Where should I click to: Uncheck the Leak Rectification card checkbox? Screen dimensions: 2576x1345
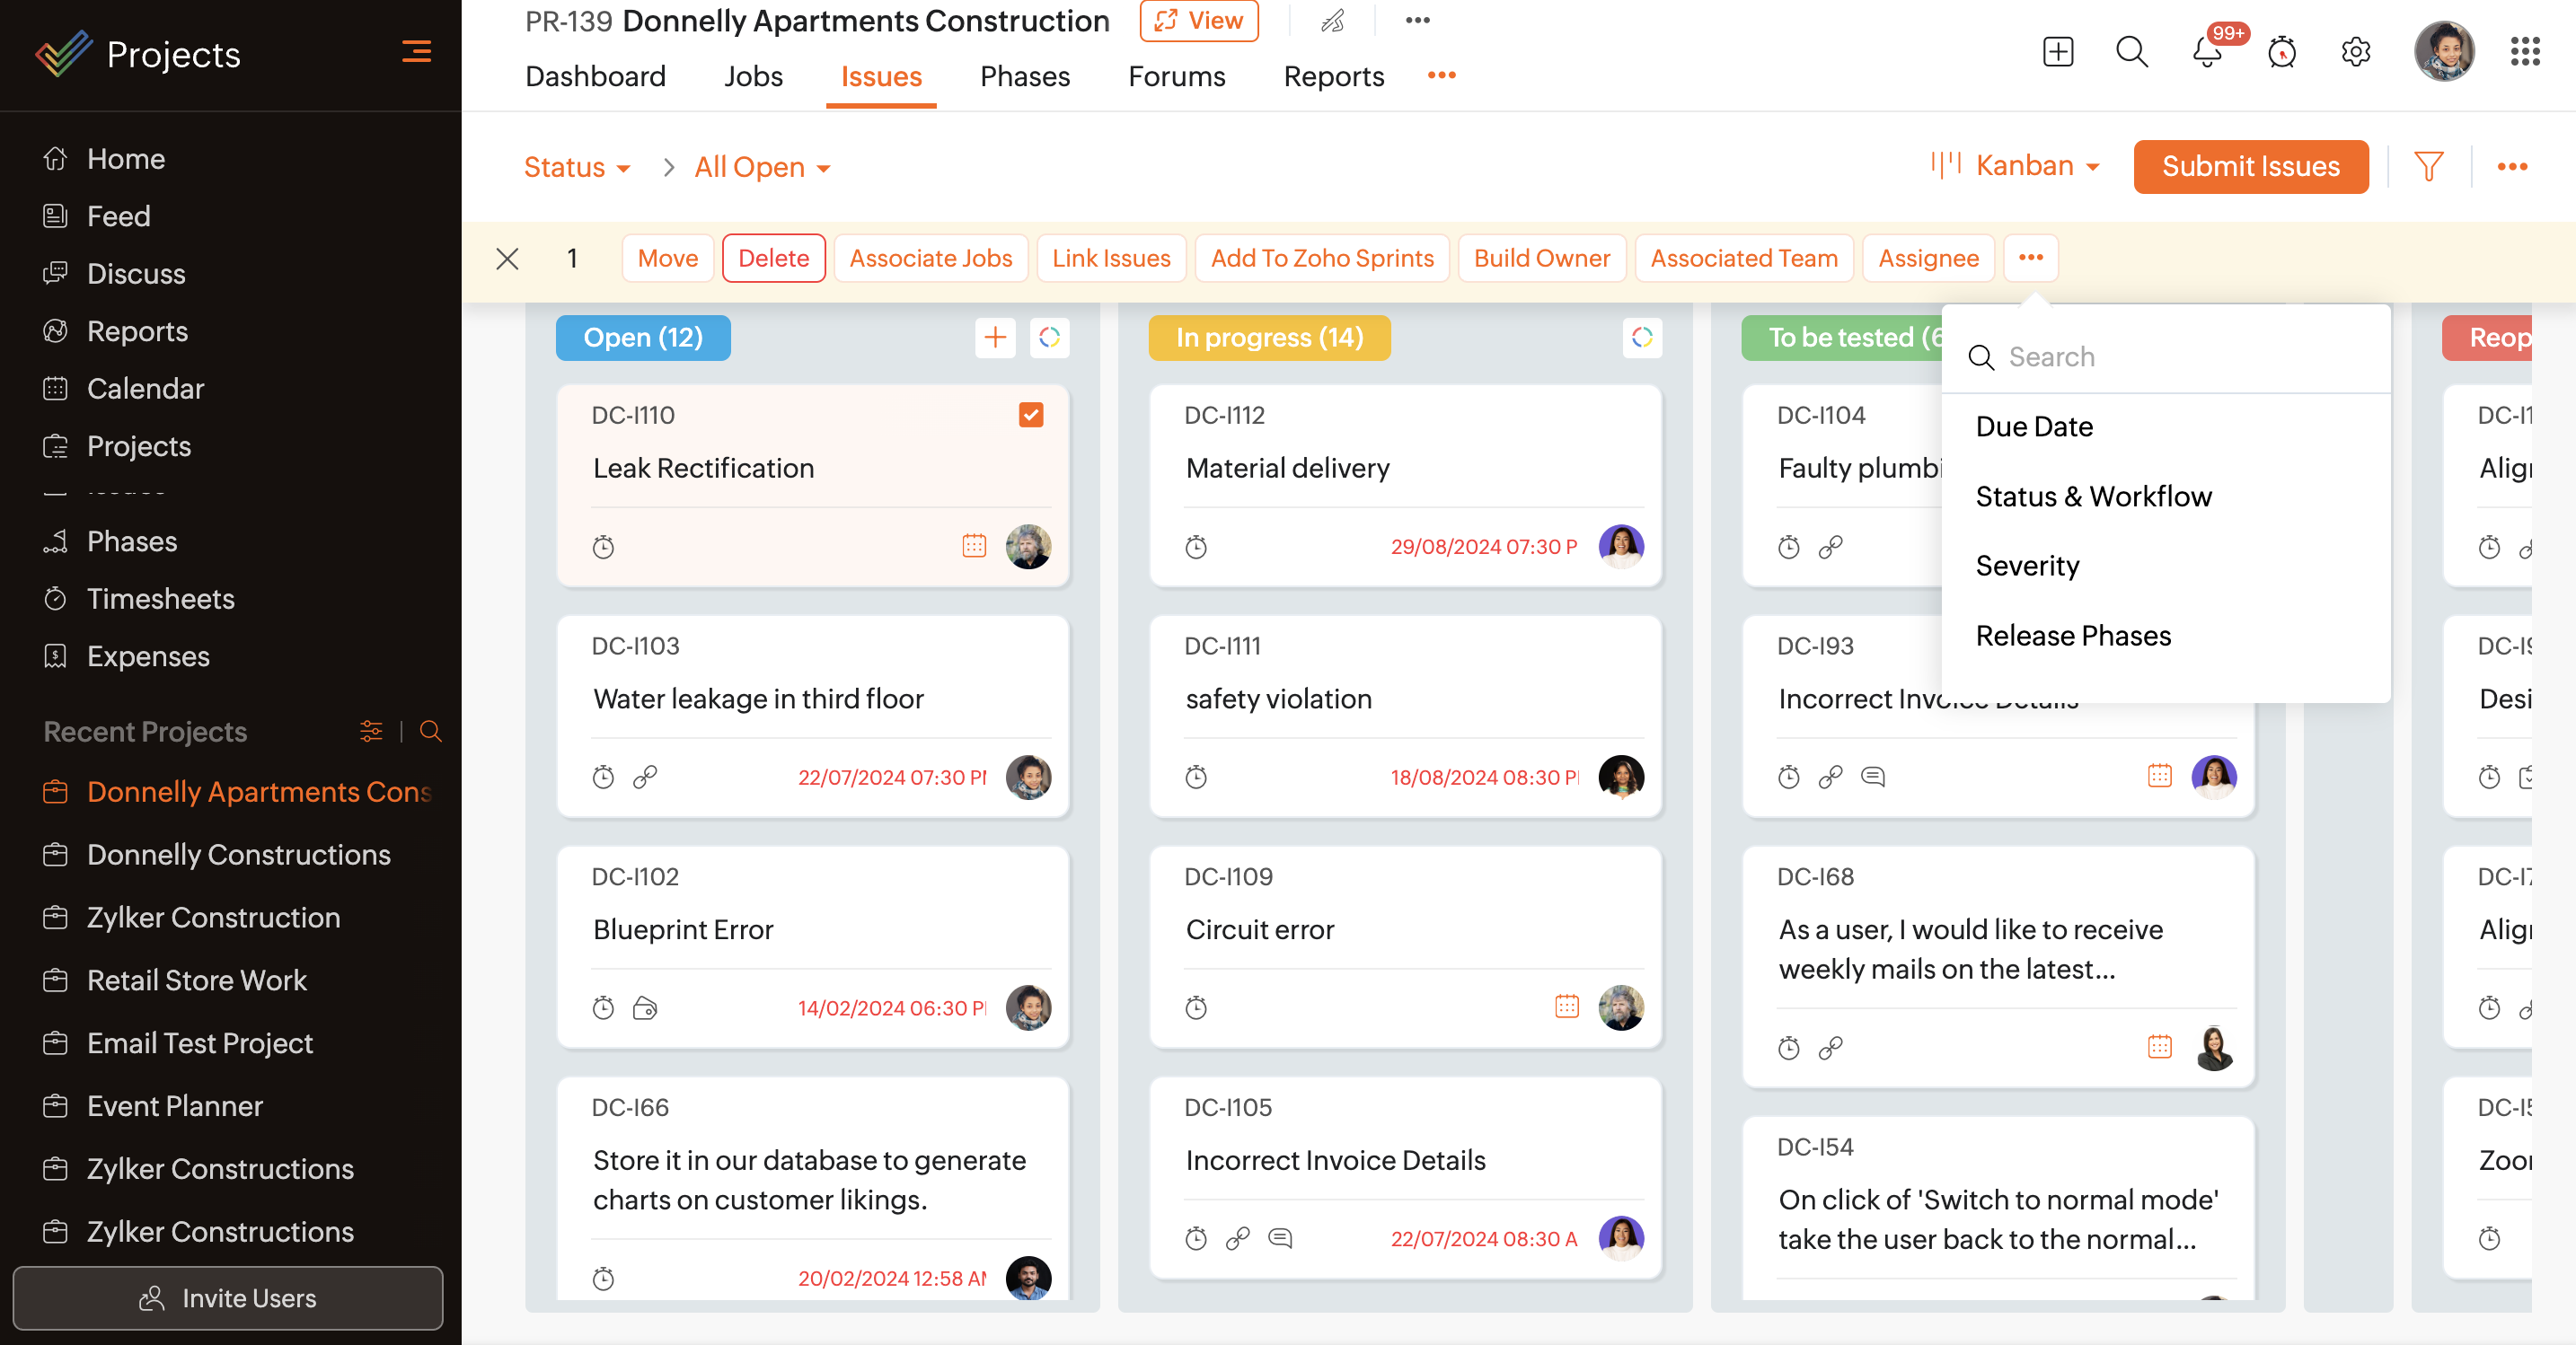[1031, 415]
